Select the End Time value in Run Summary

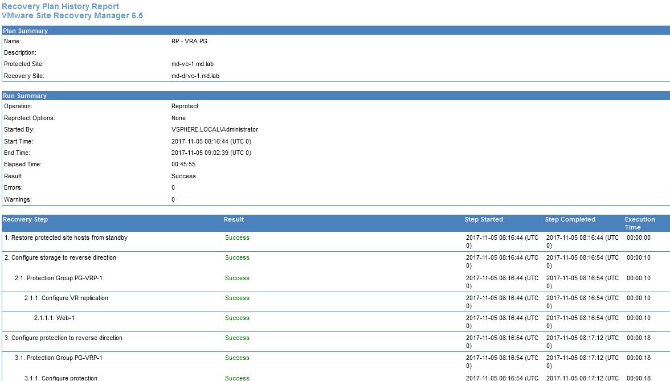(x=211, y=153)
